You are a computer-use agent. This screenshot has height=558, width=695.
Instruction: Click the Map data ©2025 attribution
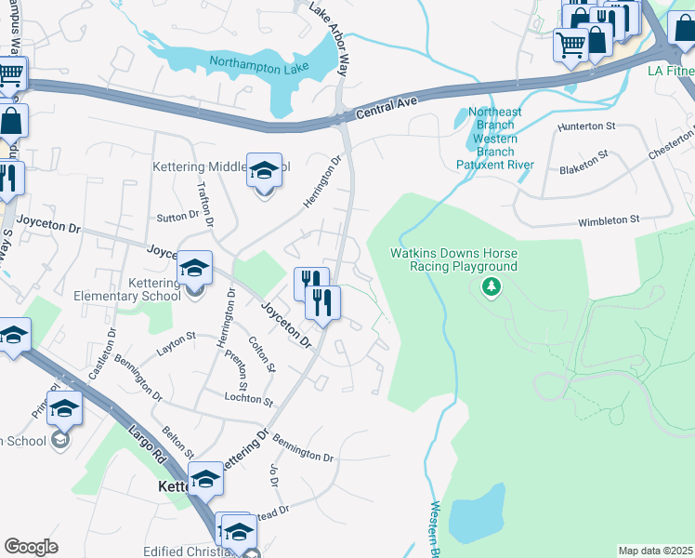(x=656, y=551)
